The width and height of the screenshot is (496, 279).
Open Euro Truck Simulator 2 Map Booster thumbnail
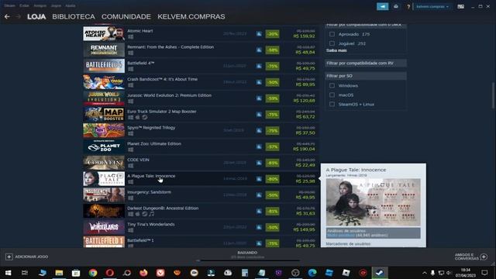[x=104, y=114]
